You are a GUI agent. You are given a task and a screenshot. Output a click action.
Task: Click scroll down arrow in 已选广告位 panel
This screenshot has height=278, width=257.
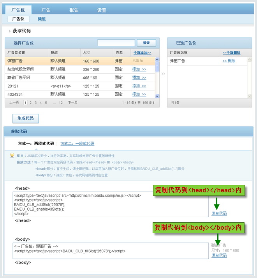(249, 96)
